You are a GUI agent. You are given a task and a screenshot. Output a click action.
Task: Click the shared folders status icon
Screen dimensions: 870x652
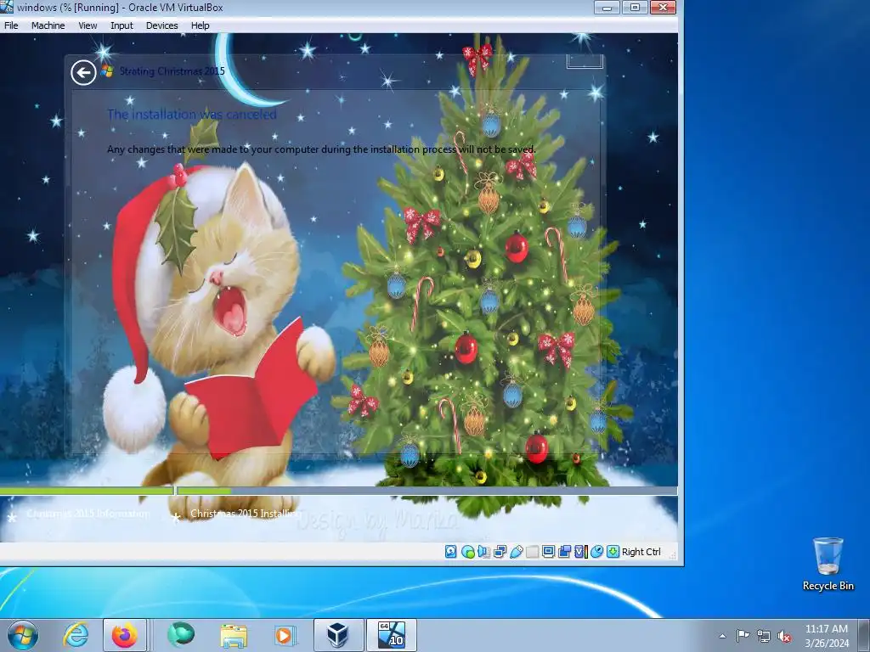[532, 552]
